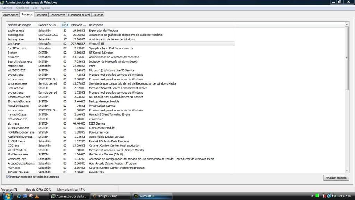
Task: Launch Internet Explorer from Quick Launch
Action: click(x=19, y=196)
